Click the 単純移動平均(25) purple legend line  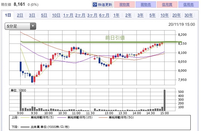point(62,117)
